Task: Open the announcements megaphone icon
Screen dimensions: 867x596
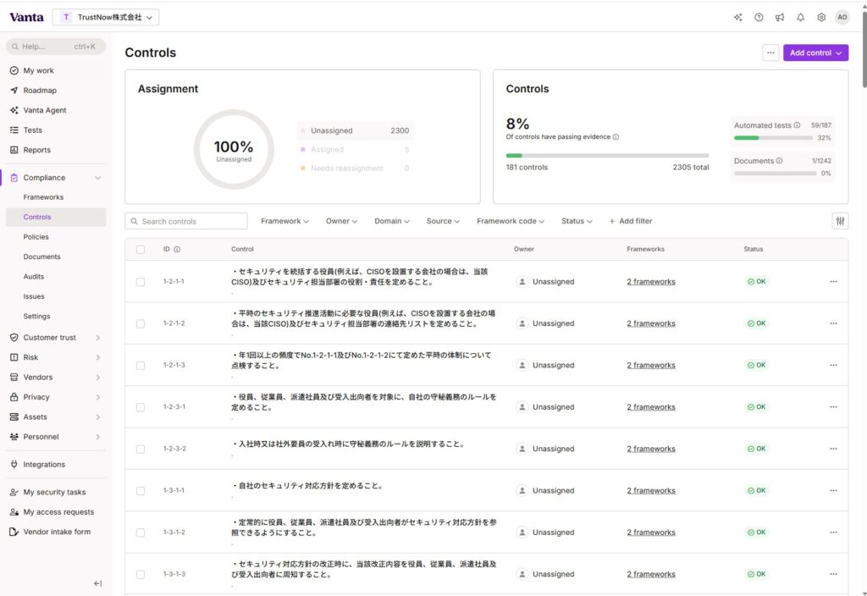Action: point(779,17)
